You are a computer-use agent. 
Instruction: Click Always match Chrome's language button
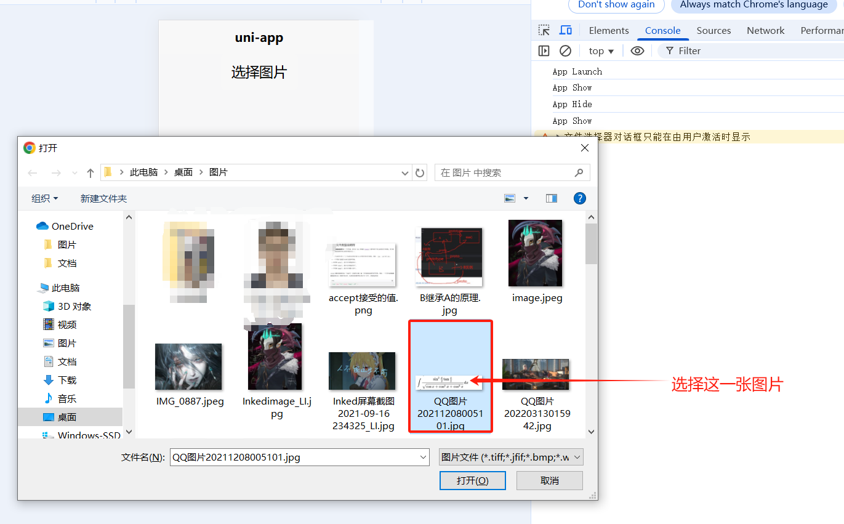[x=754, y=5]
